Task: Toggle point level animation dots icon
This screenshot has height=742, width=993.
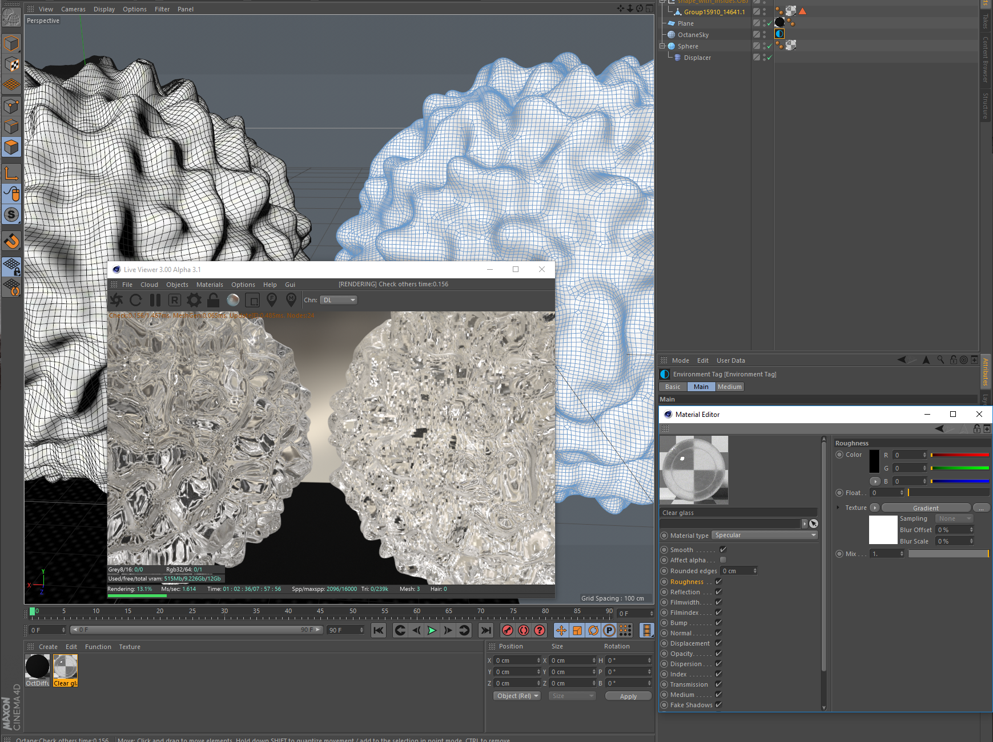Action: pos(625,630)
